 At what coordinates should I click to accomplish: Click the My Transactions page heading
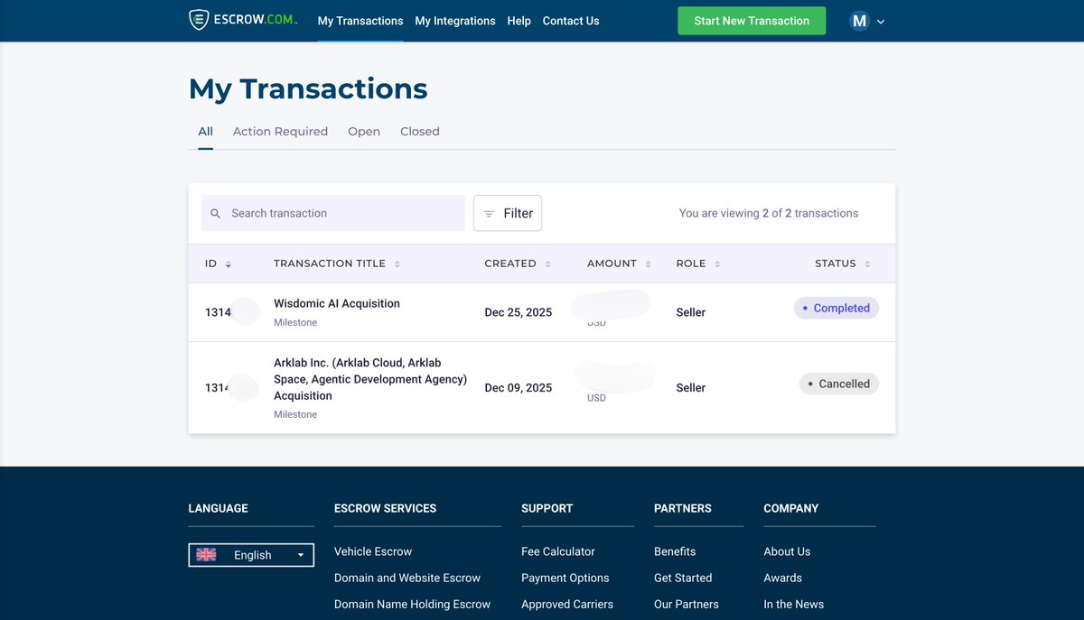[x=308, y=88]
